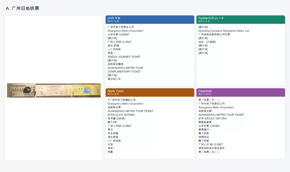Select the Apple Vision panel header
The height and width of the screenshot is (172, 290).
(x=150, y=92)
